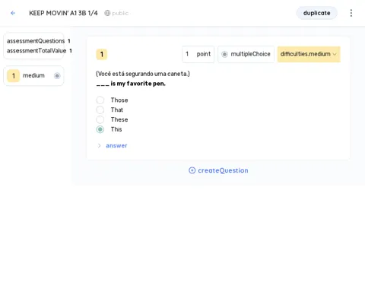This screenshot has width=365, height=292.
Task: Click the public label text
Action: 120,13
